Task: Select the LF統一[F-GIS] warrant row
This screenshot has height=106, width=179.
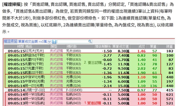Action: tap(89, 90)
